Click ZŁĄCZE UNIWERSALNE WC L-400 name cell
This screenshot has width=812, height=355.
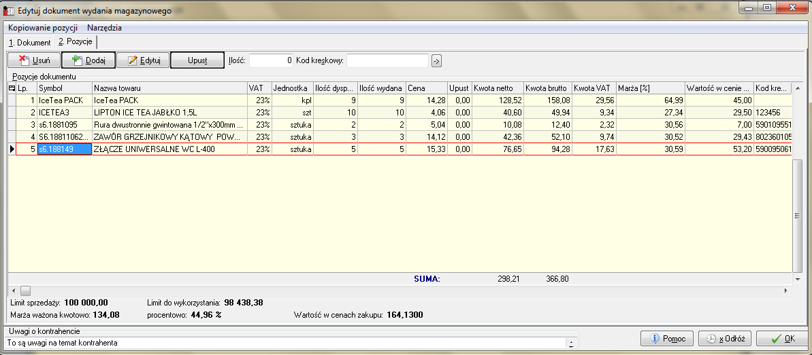(x=169, y=149)
